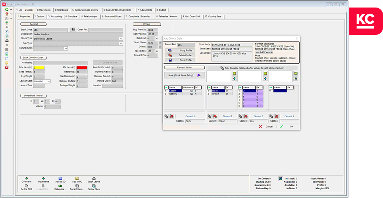Image resolution: width=383 pixels, height=198 pixels.
Task: Click the delete icon left of Element 1
Action: tap(172, 116)
